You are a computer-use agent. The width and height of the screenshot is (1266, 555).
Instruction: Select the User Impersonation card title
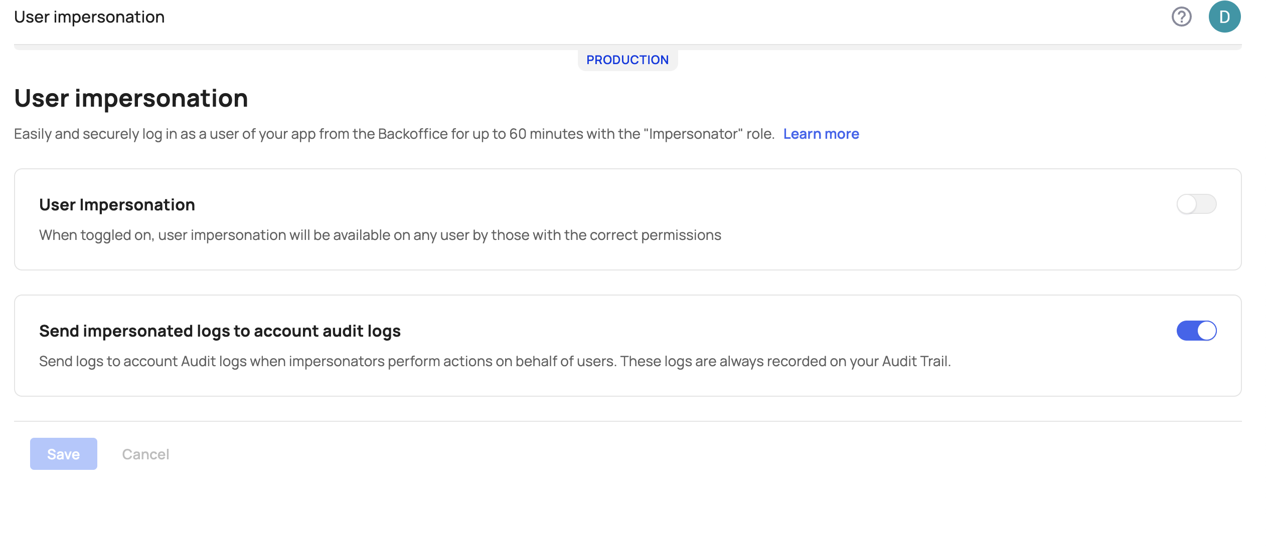point(117,205)
